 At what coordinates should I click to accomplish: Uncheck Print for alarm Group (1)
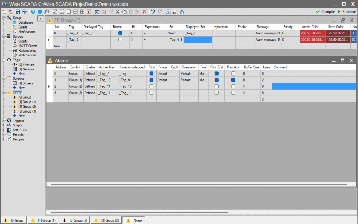pyautogui.click(x=151, y=80)
